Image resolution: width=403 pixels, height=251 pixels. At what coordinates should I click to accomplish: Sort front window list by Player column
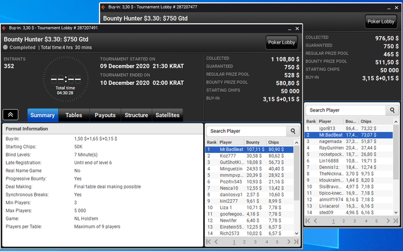[231, 142]
